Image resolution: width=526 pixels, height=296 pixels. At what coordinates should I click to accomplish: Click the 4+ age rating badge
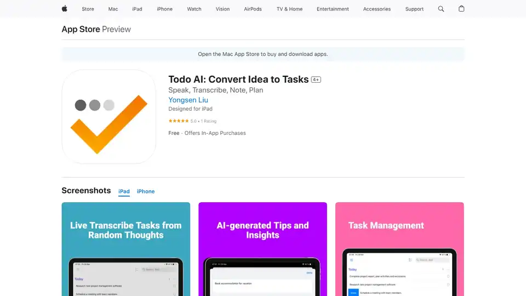coord(316,79)
